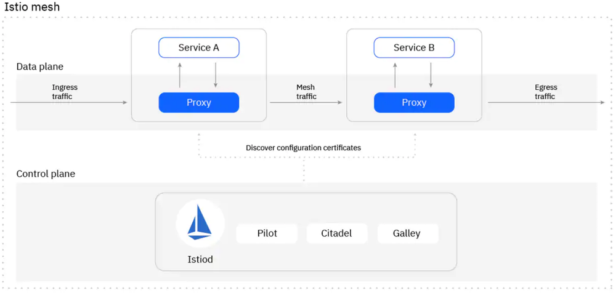Click the Control plane label
Screen dimensions: 616x295
[46, 174]
